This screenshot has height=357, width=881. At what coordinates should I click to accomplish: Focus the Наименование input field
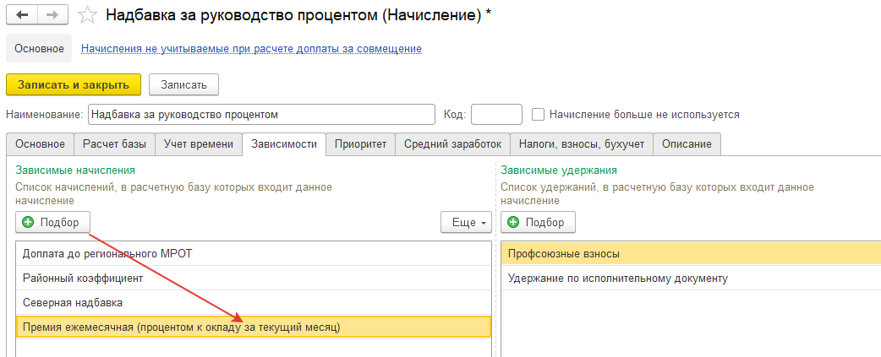pyautogui.click(x=261, y=114)
